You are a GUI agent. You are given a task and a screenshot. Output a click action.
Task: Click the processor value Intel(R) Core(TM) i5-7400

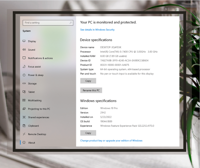click(129, 52)
